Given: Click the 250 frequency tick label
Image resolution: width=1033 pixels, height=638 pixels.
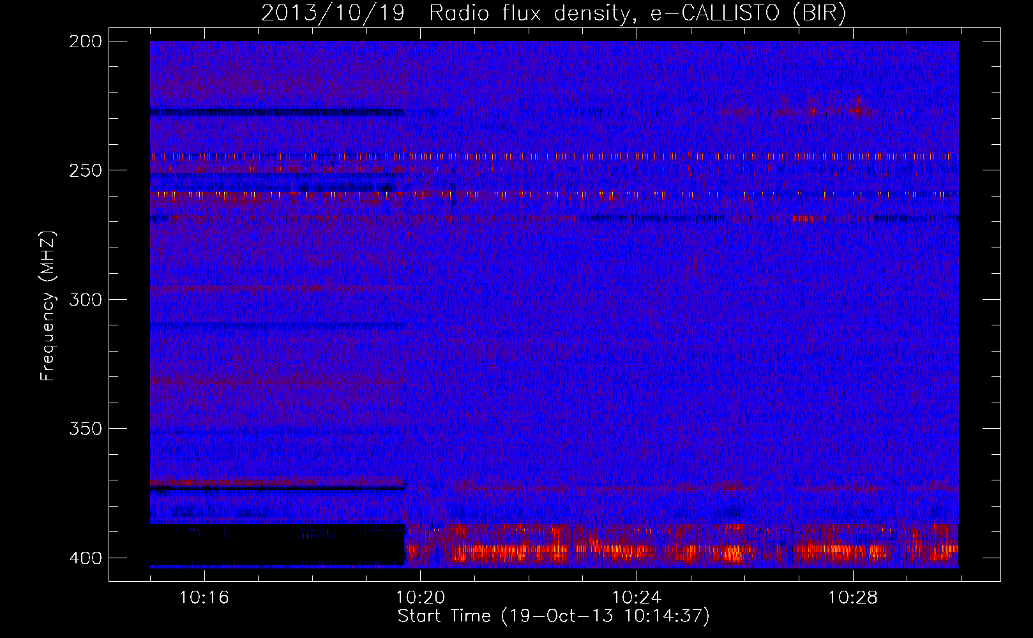Looking at the screenshot, I should pyautogui.click(x=86, y=170).
